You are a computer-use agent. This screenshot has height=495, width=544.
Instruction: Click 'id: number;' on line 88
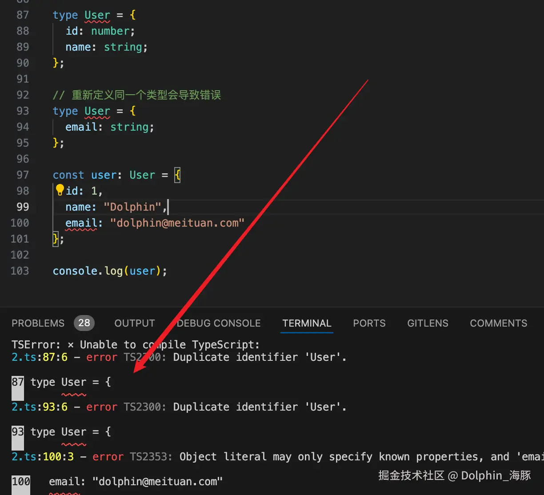point(100,31)
